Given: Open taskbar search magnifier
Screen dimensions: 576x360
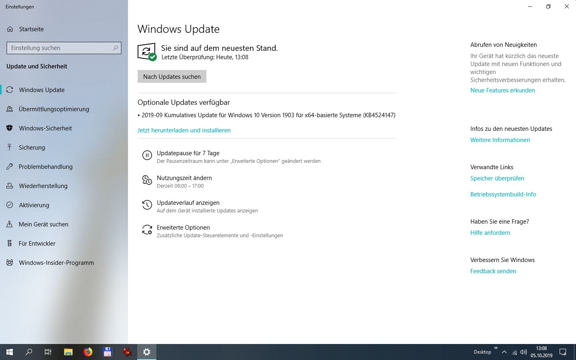Looking at the screenshot, I should point(29,352).
